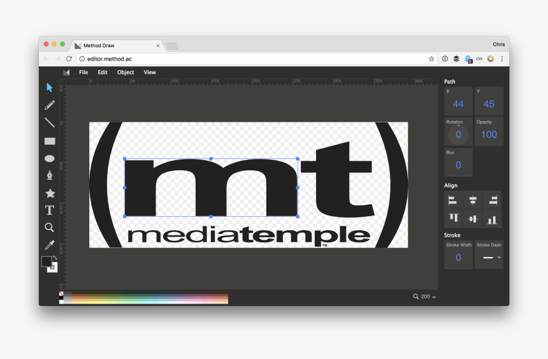Choose the Pencil freehand tool

coord(50,105)
